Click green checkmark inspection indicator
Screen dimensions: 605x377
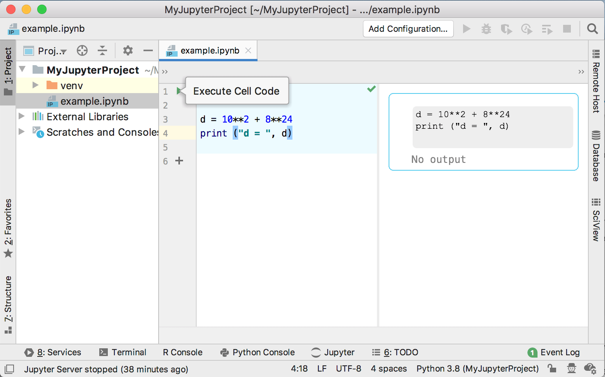pyautogui.click(x=371, y=89)
